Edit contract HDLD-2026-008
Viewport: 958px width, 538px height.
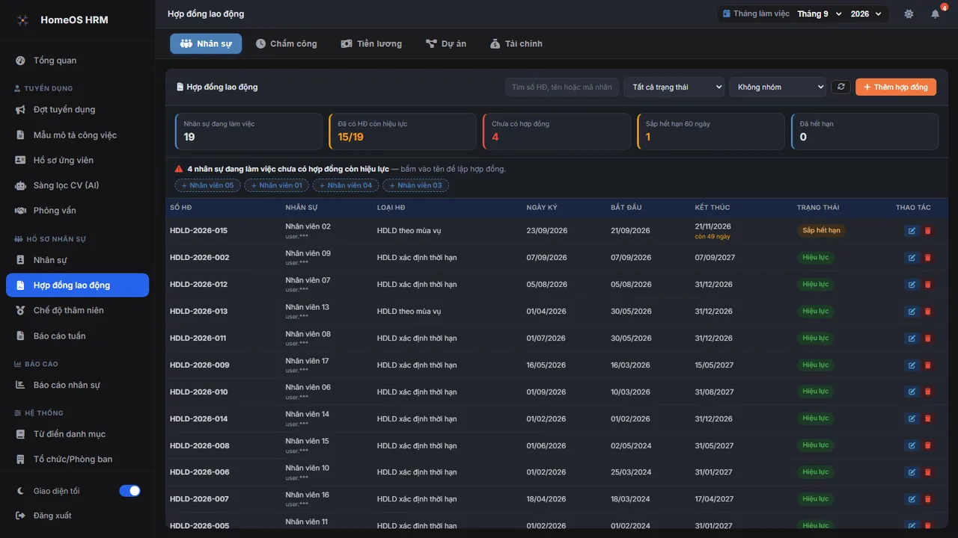(x=912, y=445)
